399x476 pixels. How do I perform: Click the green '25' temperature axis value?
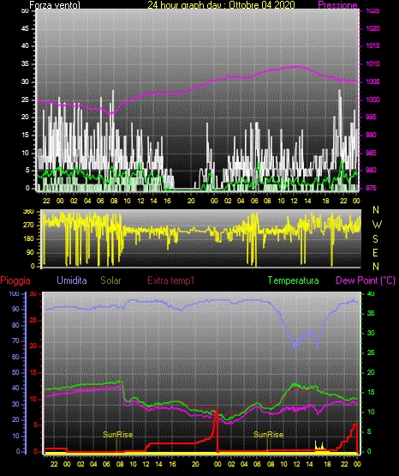point(371,352)
